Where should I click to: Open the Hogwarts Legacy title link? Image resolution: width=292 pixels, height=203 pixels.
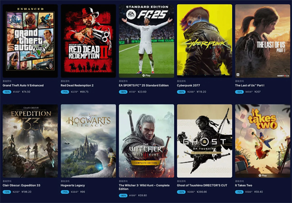[x=73, y=186]
